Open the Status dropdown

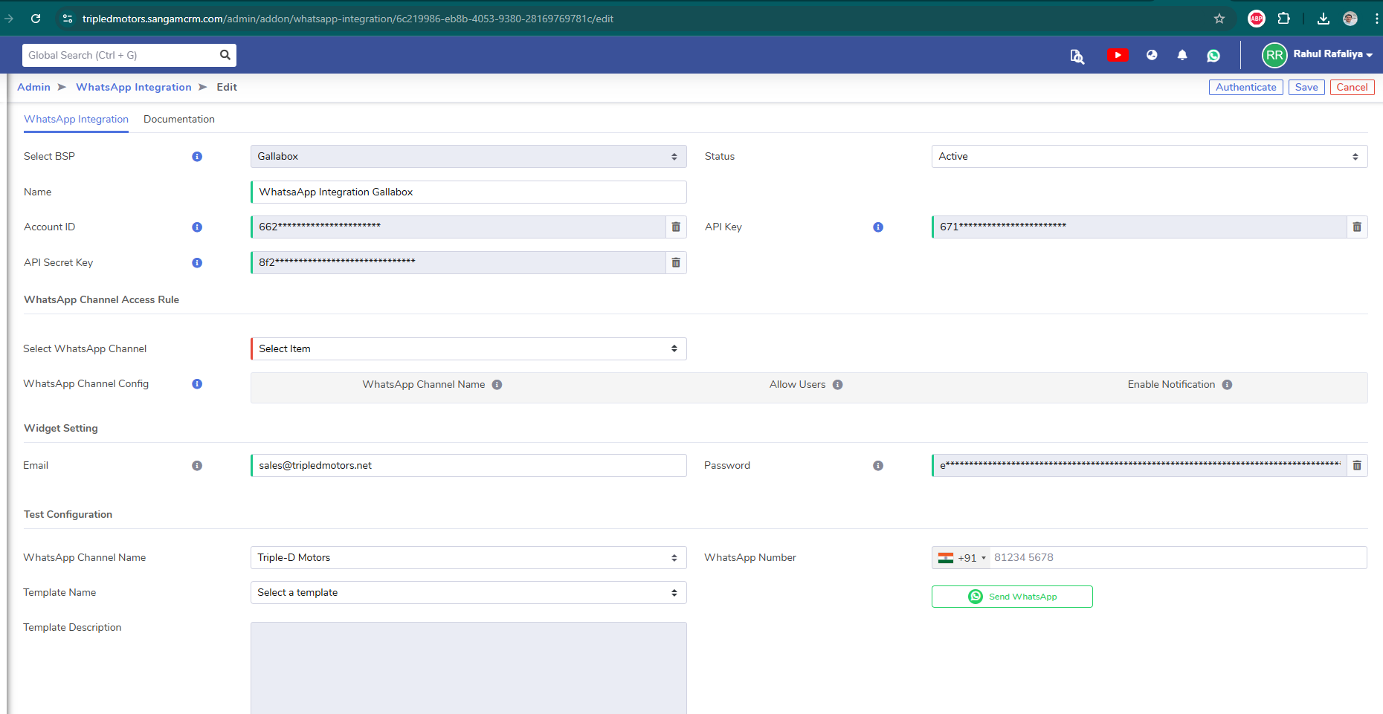1150,157
